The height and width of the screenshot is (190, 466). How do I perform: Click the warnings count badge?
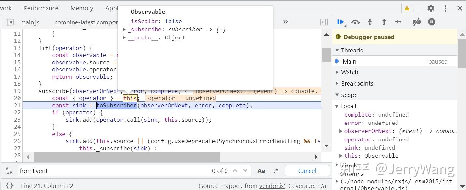point(409,8)
